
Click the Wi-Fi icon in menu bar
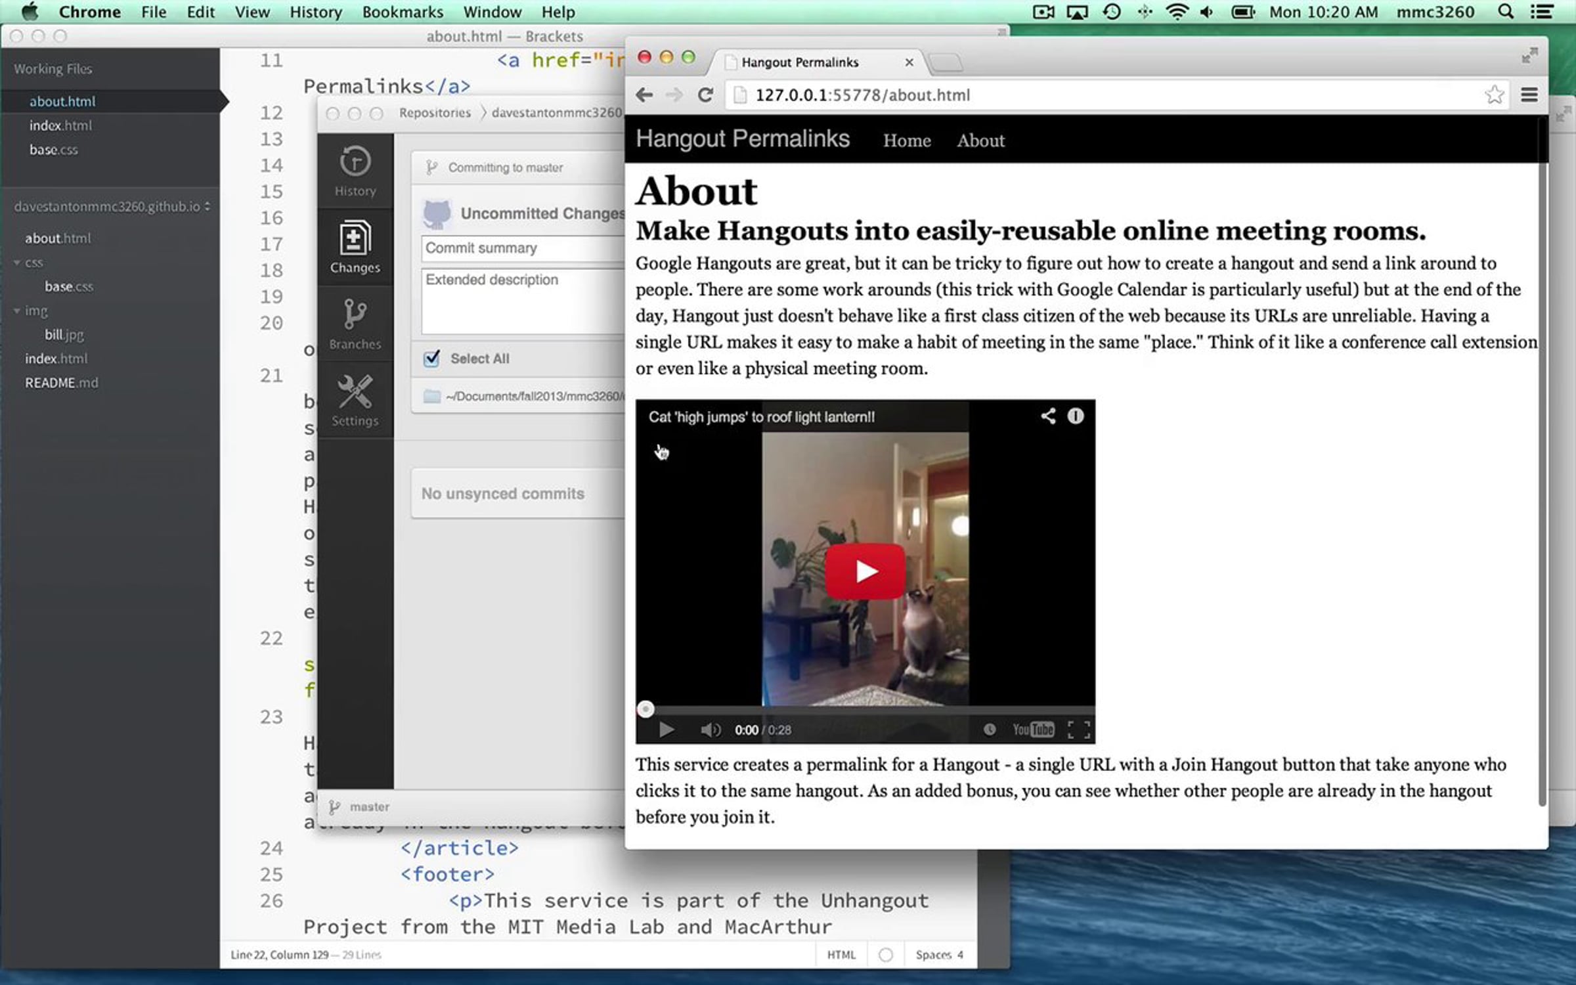1177,12
